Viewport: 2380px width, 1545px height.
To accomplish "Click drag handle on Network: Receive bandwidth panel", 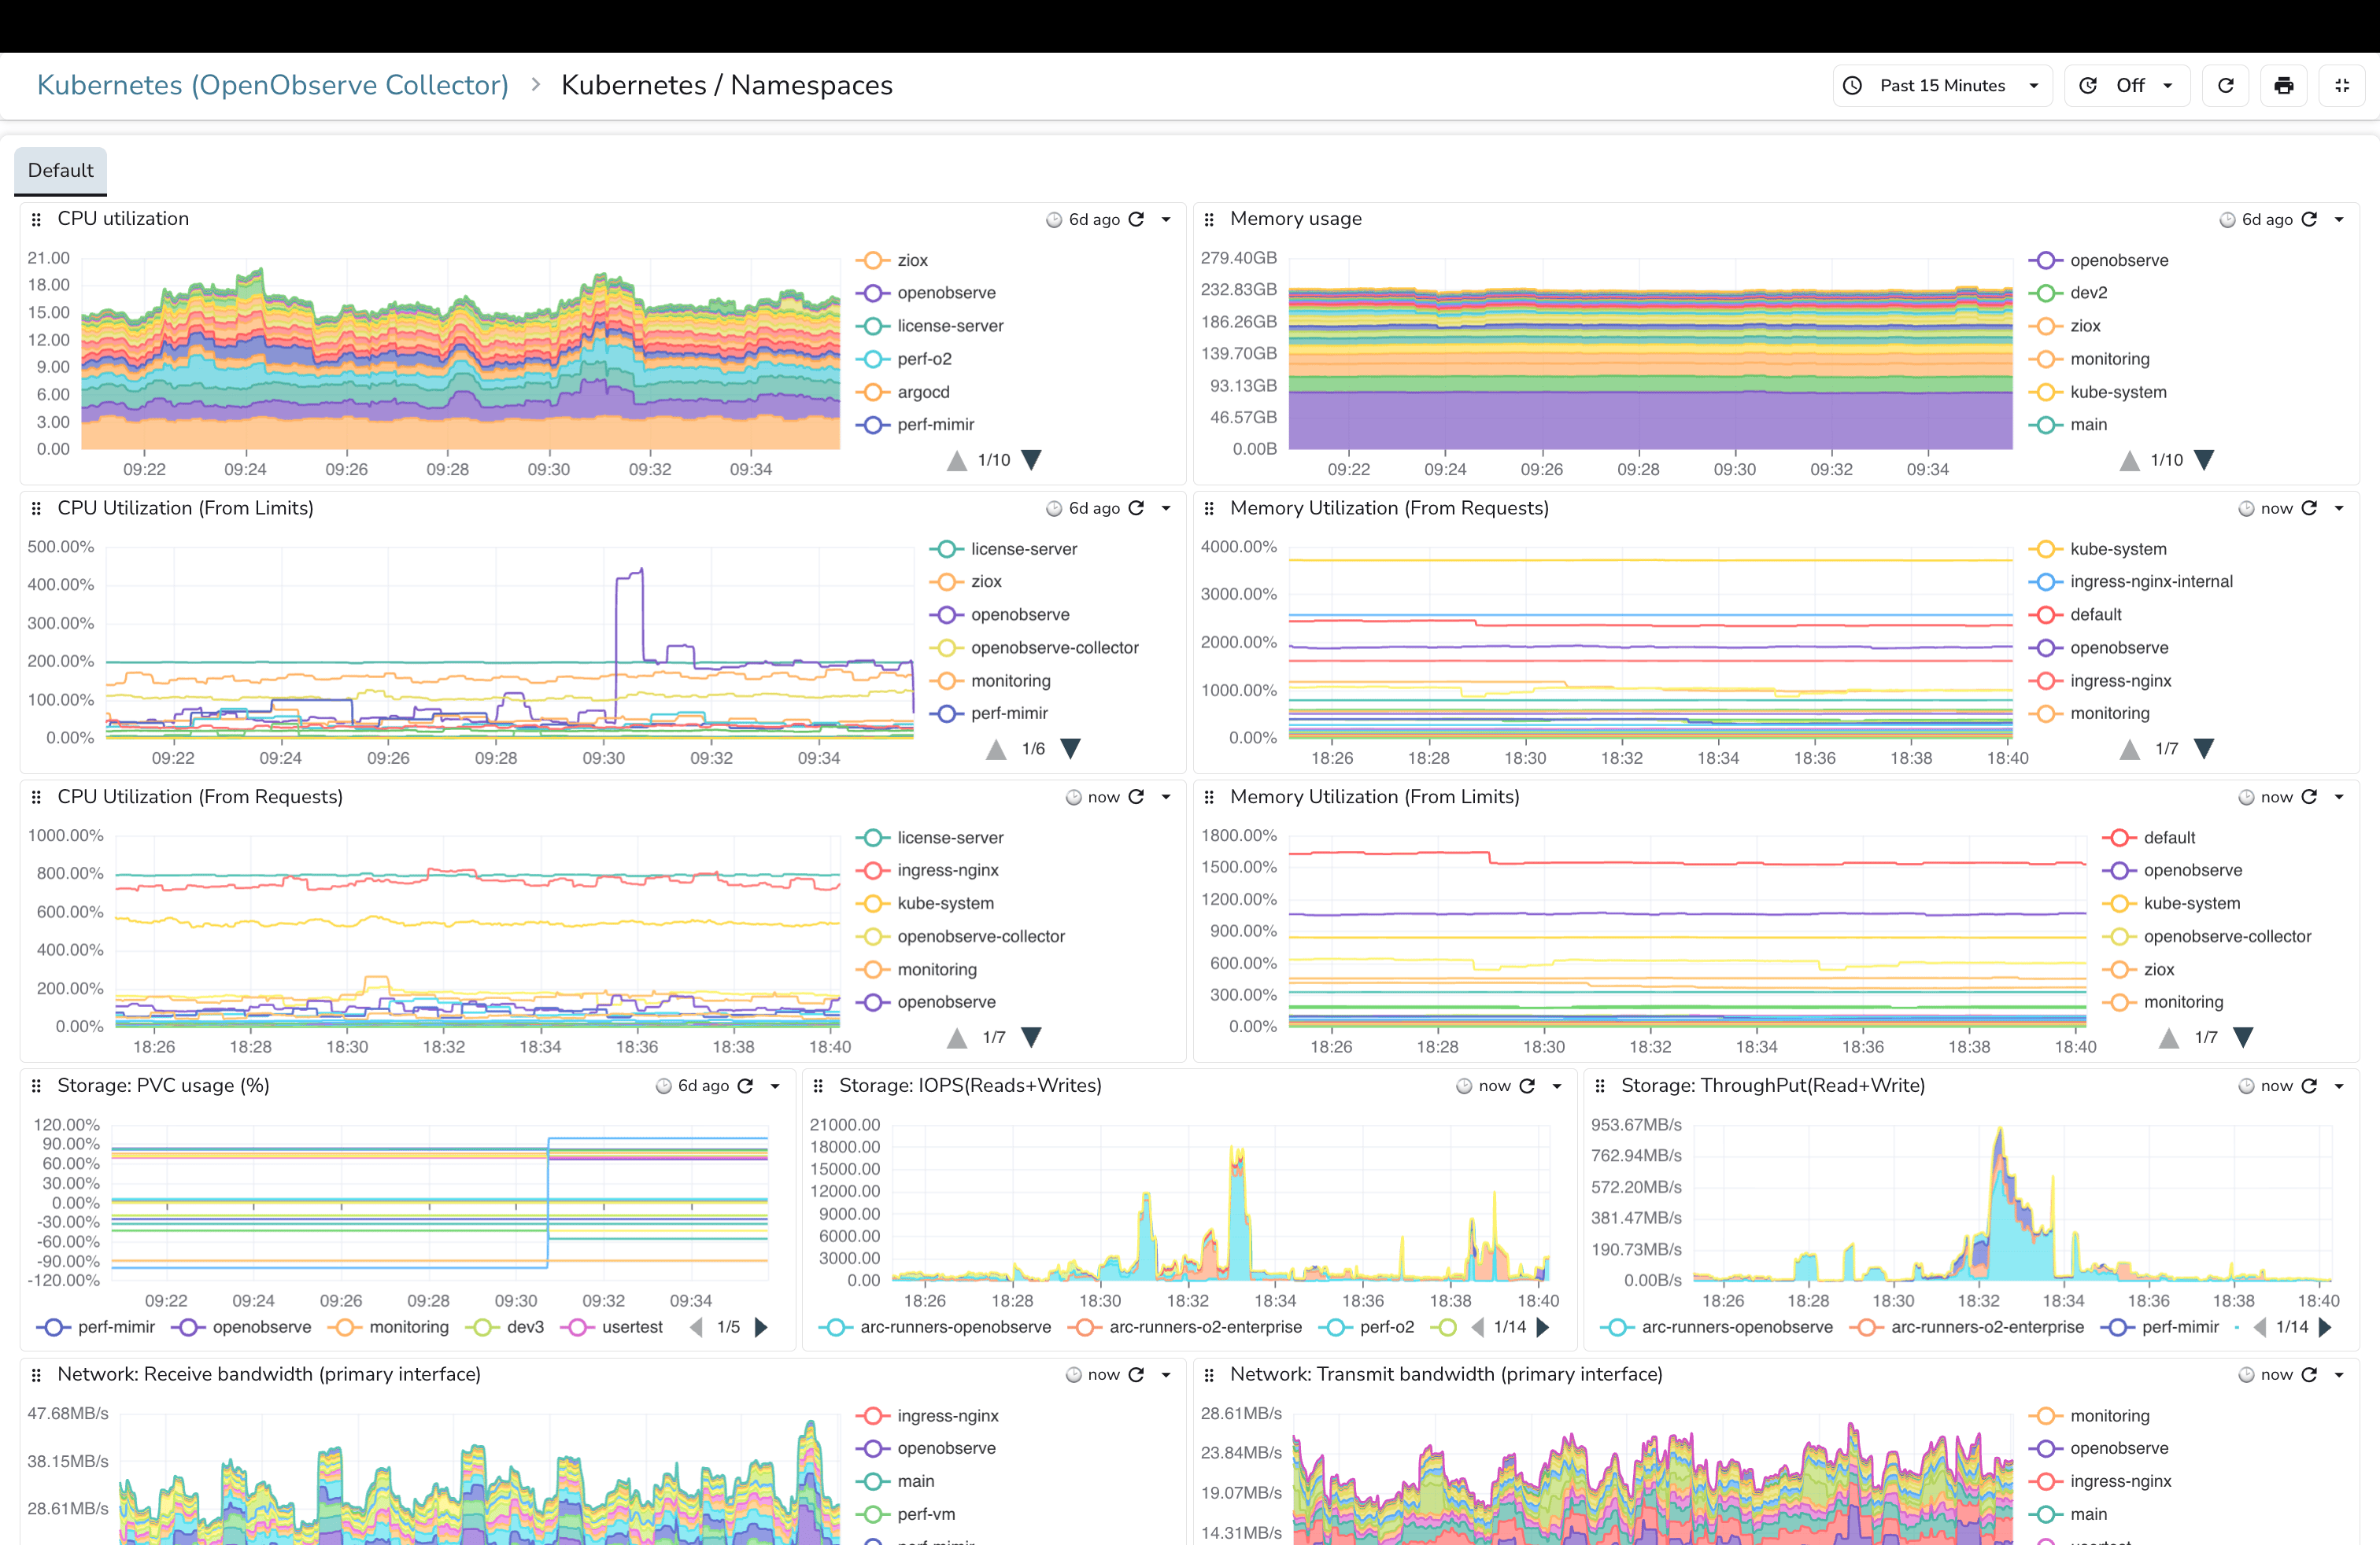I will pos(37,1374).
